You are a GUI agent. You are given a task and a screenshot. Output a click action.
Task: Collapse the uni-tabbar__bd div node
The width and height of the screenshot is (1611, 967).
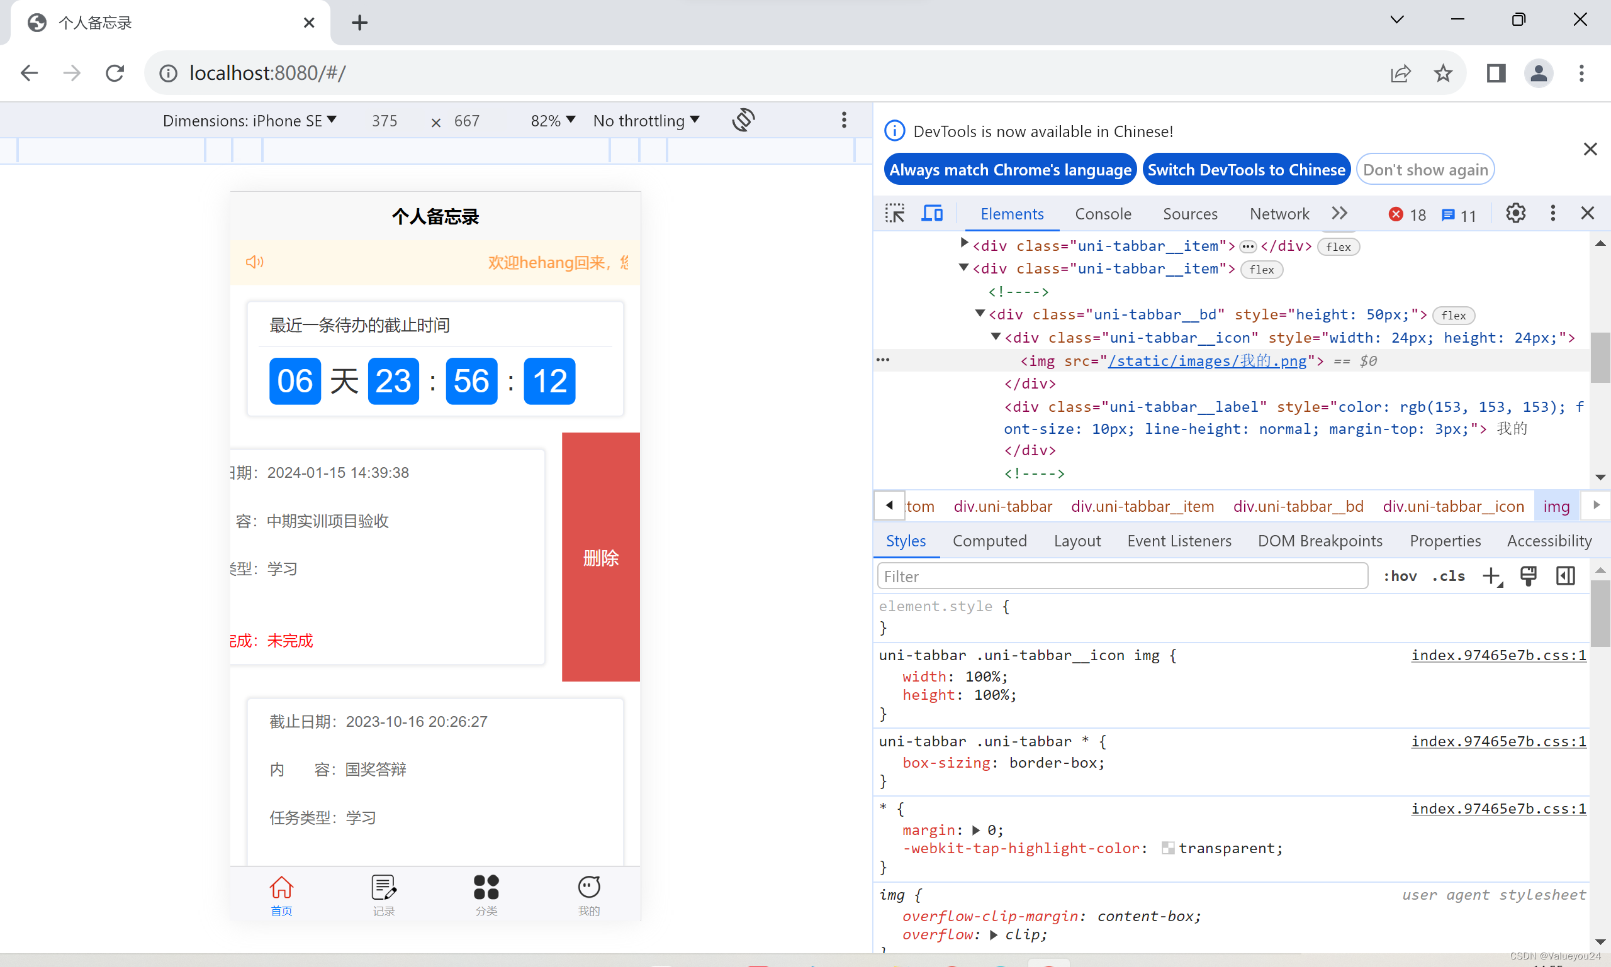coord(980,314)
